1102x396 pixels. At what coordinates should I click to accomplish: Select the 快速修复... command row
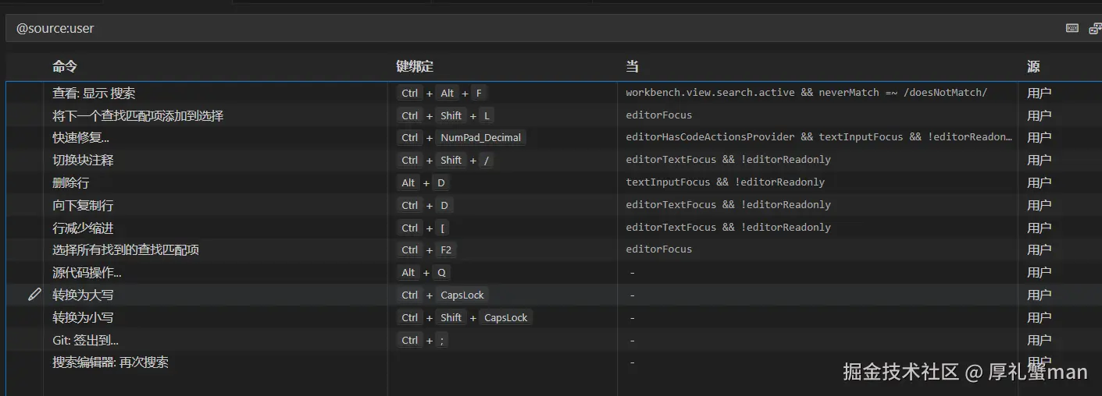tap(81, 138)
